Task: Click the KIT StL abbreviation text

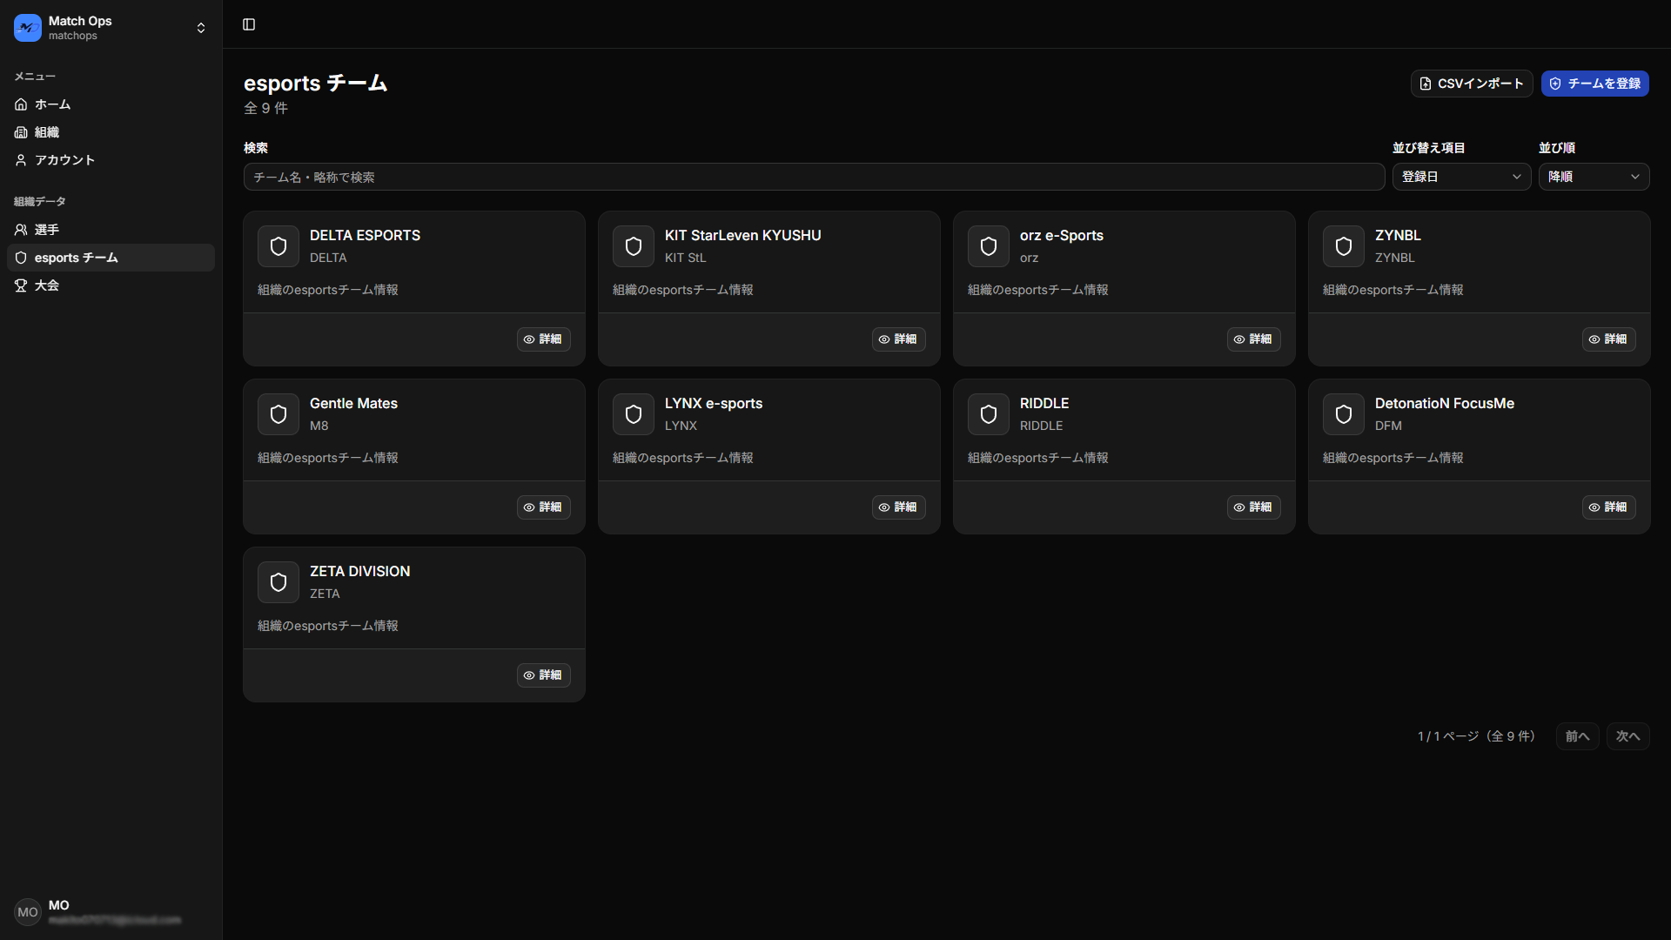Action: [x=686, y=258]
